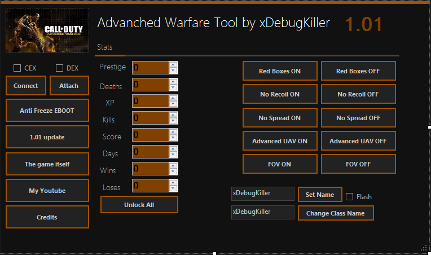Image resolution: width=431 pixels, height=255 pixels.
Task: Decrease Score value with down arrow
Action: pos(173,138)
